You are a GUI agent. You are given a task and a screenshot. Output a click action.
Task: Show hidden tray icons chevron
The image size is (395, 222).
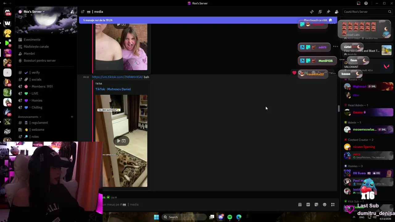(354, 217)
